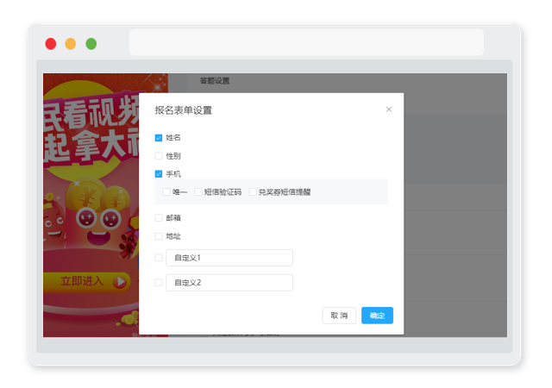Confirm with the blue 确定 button
552x388 pixels.
pyautogui.click(x=377, y=316)
